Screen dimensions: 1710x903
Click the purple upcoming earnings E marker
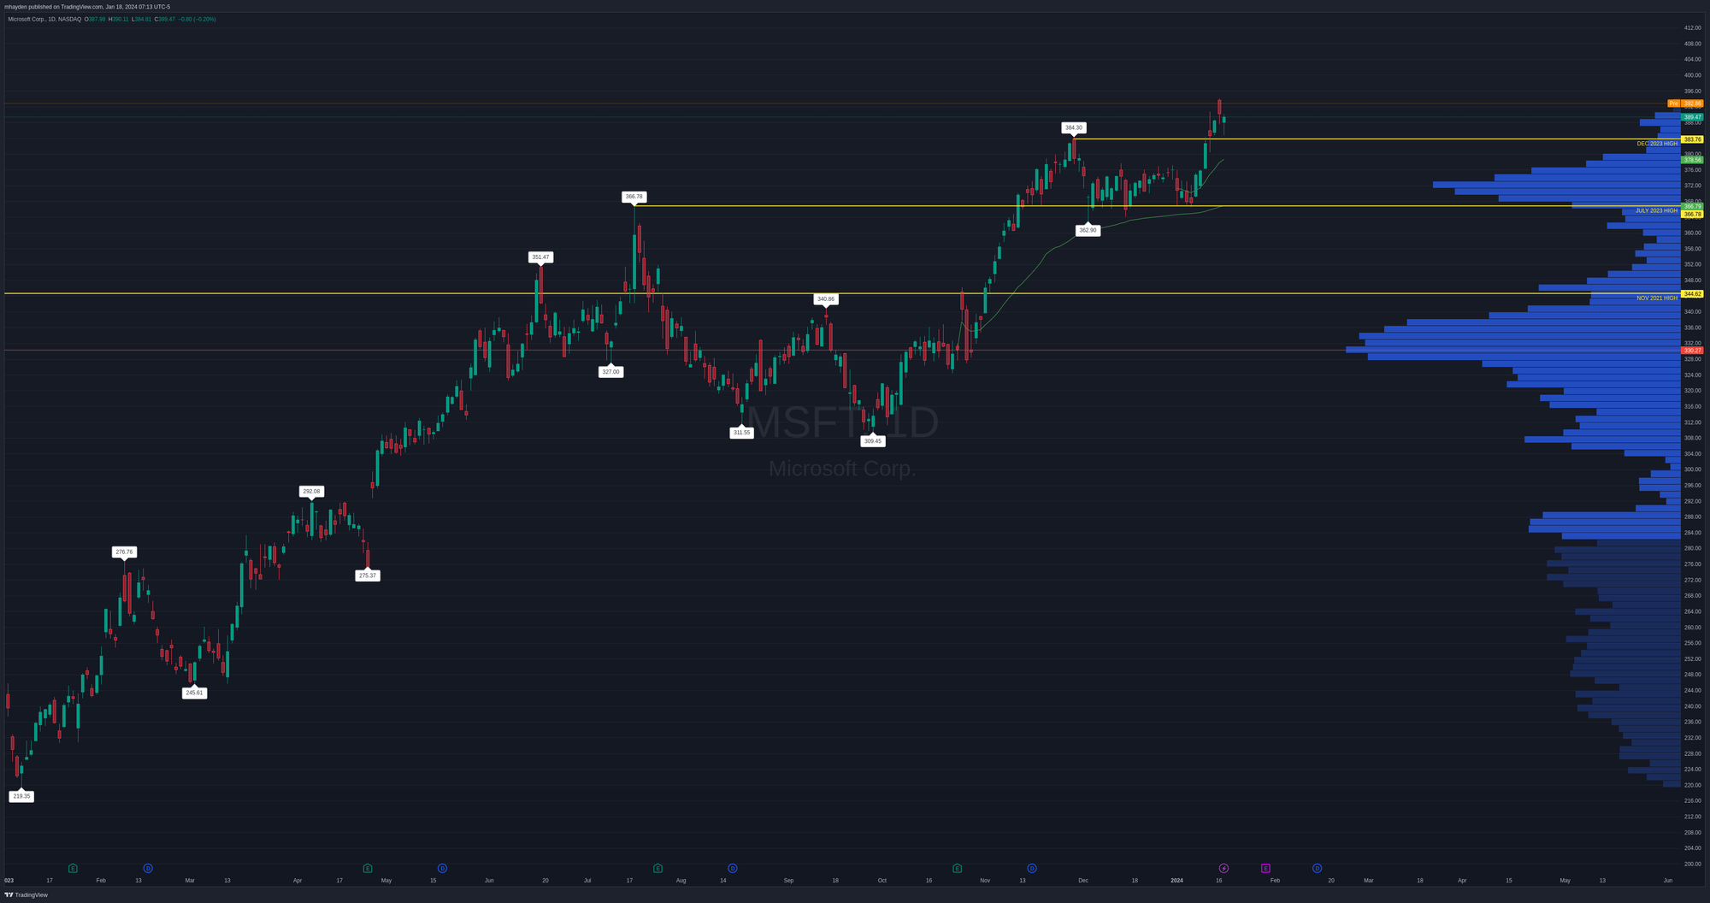point(1265,868)
